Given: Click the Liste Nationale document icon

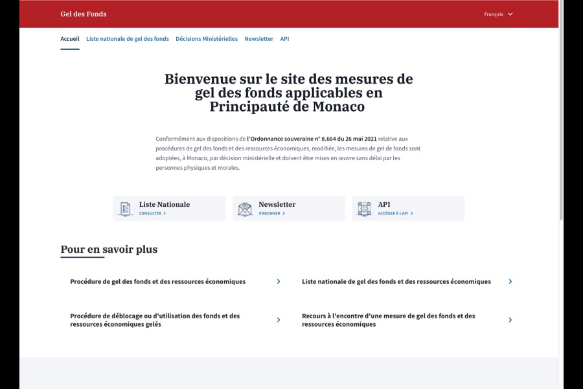Looking at the screenshot, I should (x=125, y=209).
